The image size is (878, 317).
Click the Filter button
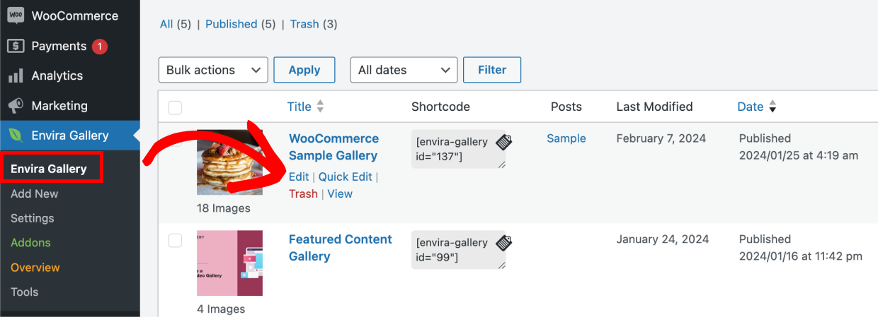click(x=492, y=70)
